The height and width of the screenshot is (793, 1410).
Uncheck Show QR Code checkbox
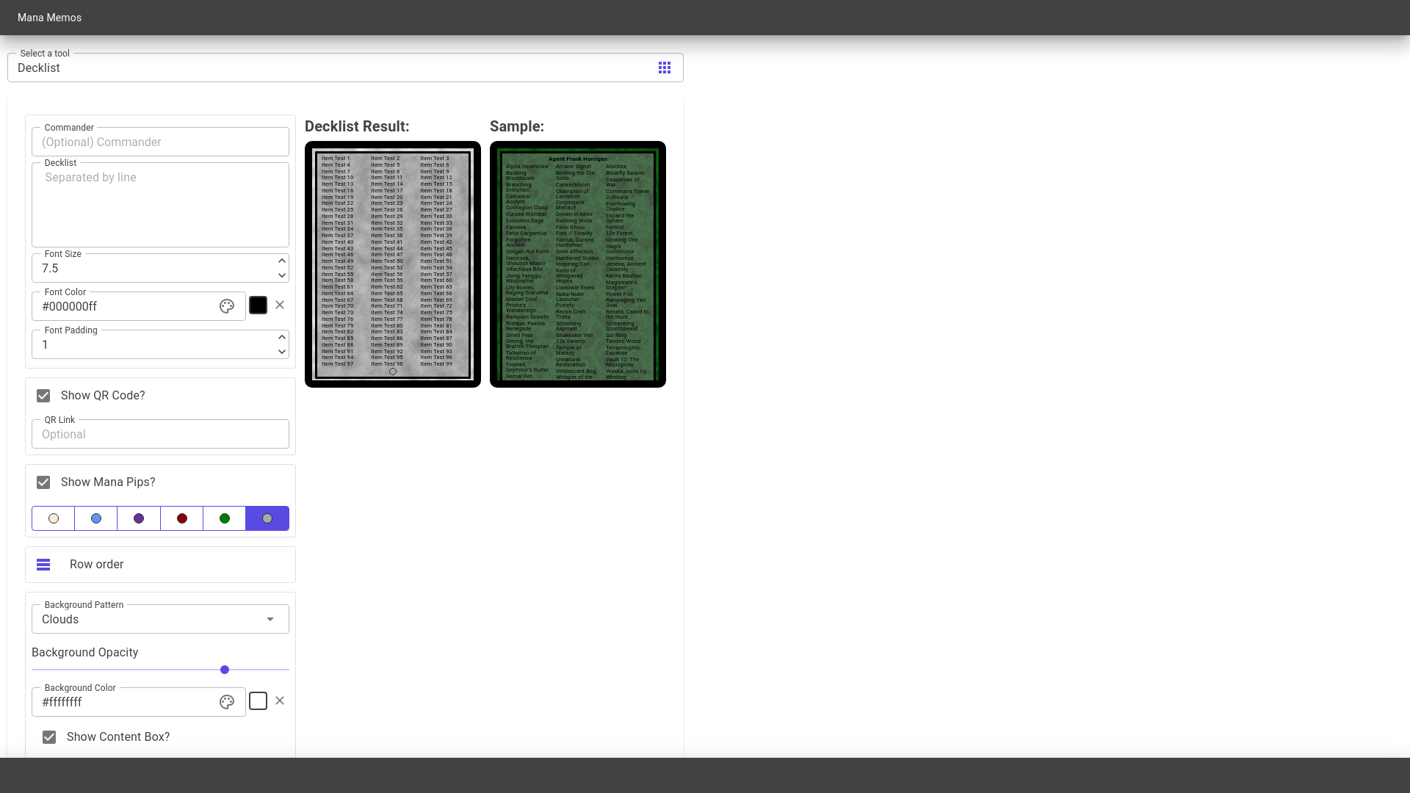pyautogui.click(x=43, y=396)
